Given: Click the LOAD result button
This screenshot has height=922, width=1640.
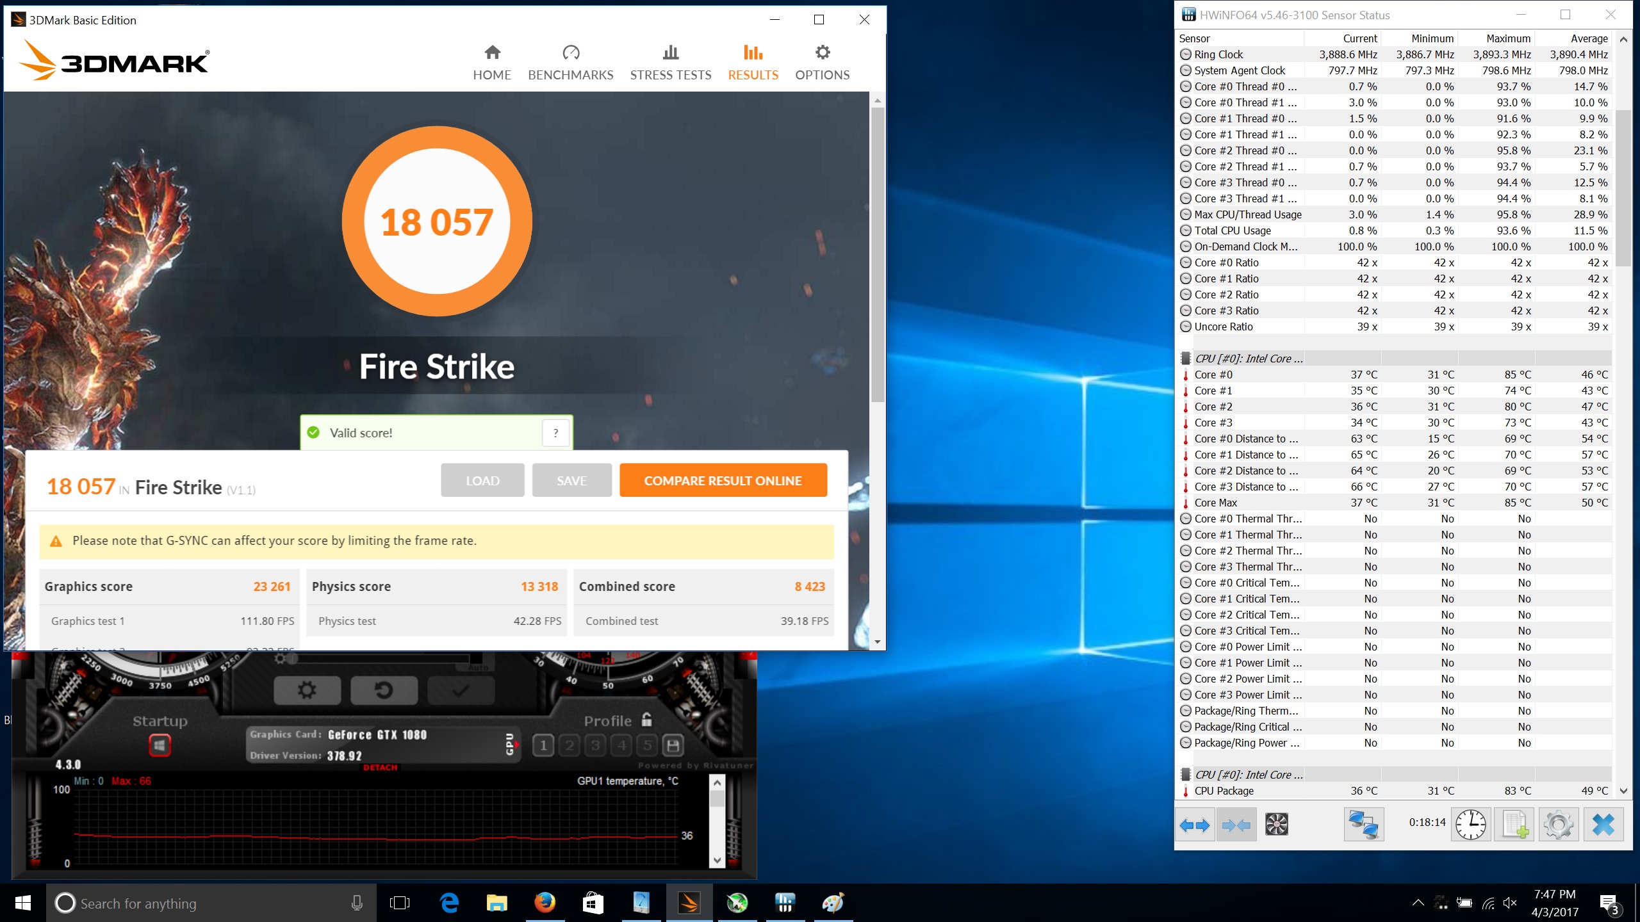Looking at the screenshot, I should (482, 480).
